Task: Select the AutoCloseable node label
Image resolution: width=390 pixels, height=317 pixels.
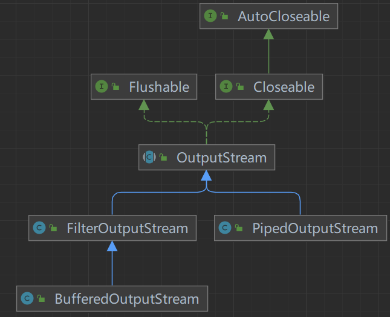Action: point(284,16)
